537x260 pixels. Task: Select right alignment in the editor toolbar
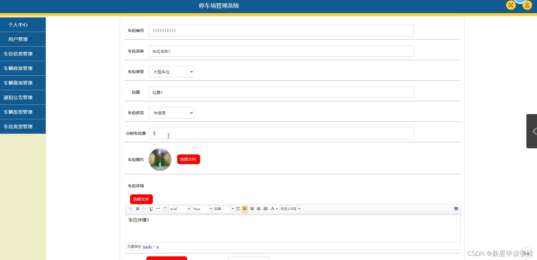252,209
